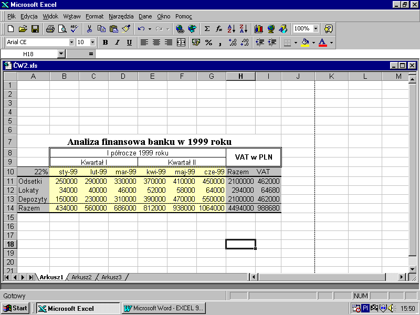
Task: Switch to Microsoft Word in taskbar
Action: (163, 308)
